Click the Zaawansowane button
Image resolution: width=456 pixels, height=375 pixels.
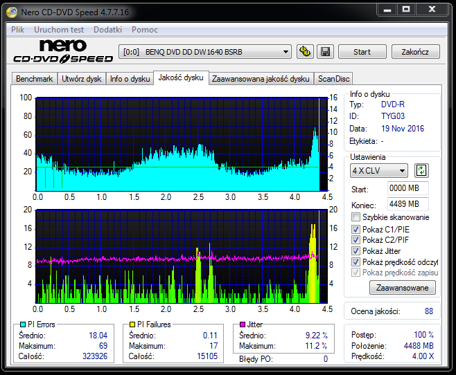(x=403, y=288)
